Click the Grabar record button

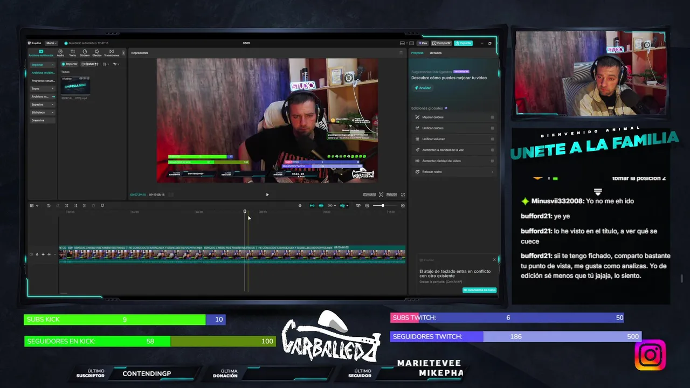(90, 64)
